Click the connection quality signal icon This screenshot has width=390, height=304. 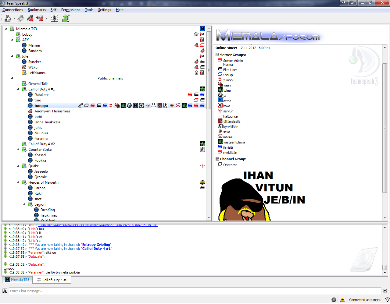click(x=387, y=300)
